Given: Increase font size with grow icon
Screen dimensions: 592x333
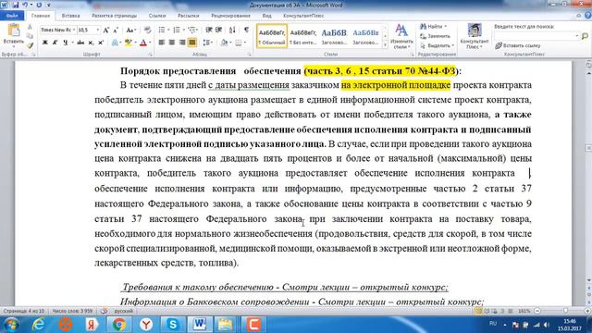Looking at the screenshot, I should 106,30.
